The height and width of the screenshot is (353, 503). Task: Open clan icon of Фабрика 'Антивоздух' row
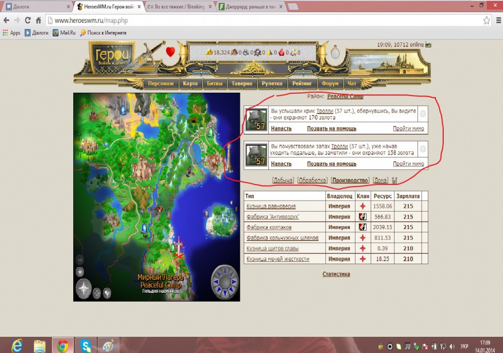363,217
